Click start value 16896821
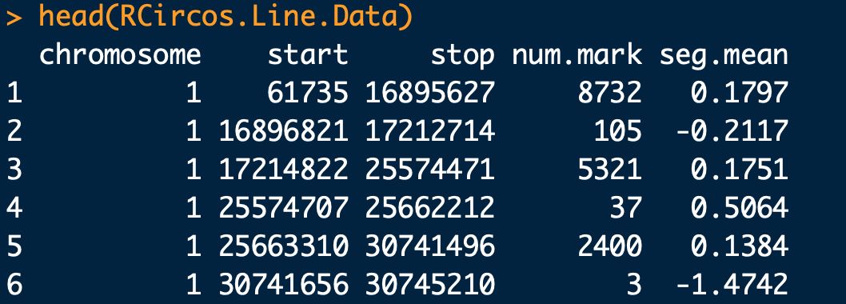 [284, 132]
